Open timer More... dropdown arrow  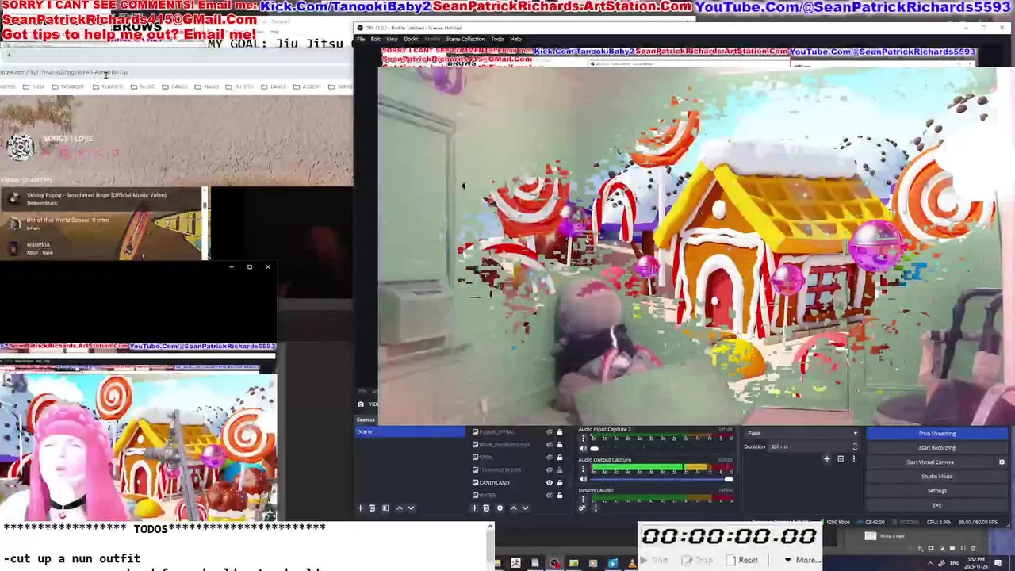(x=787, y=560)
